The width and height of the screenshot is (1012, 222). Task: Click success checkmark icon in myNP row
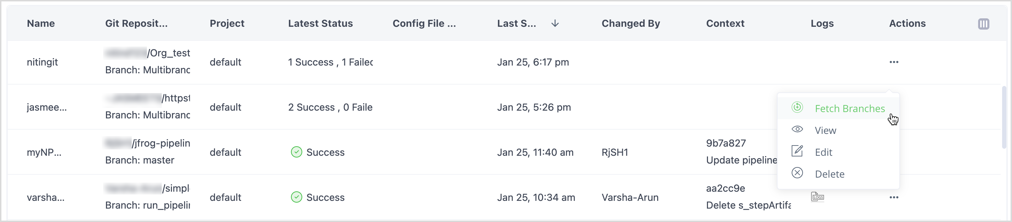click(296, 152)
